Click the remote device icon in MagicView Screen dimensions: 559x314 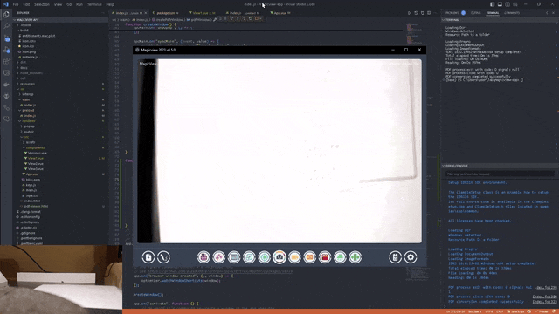click(395, 257)
